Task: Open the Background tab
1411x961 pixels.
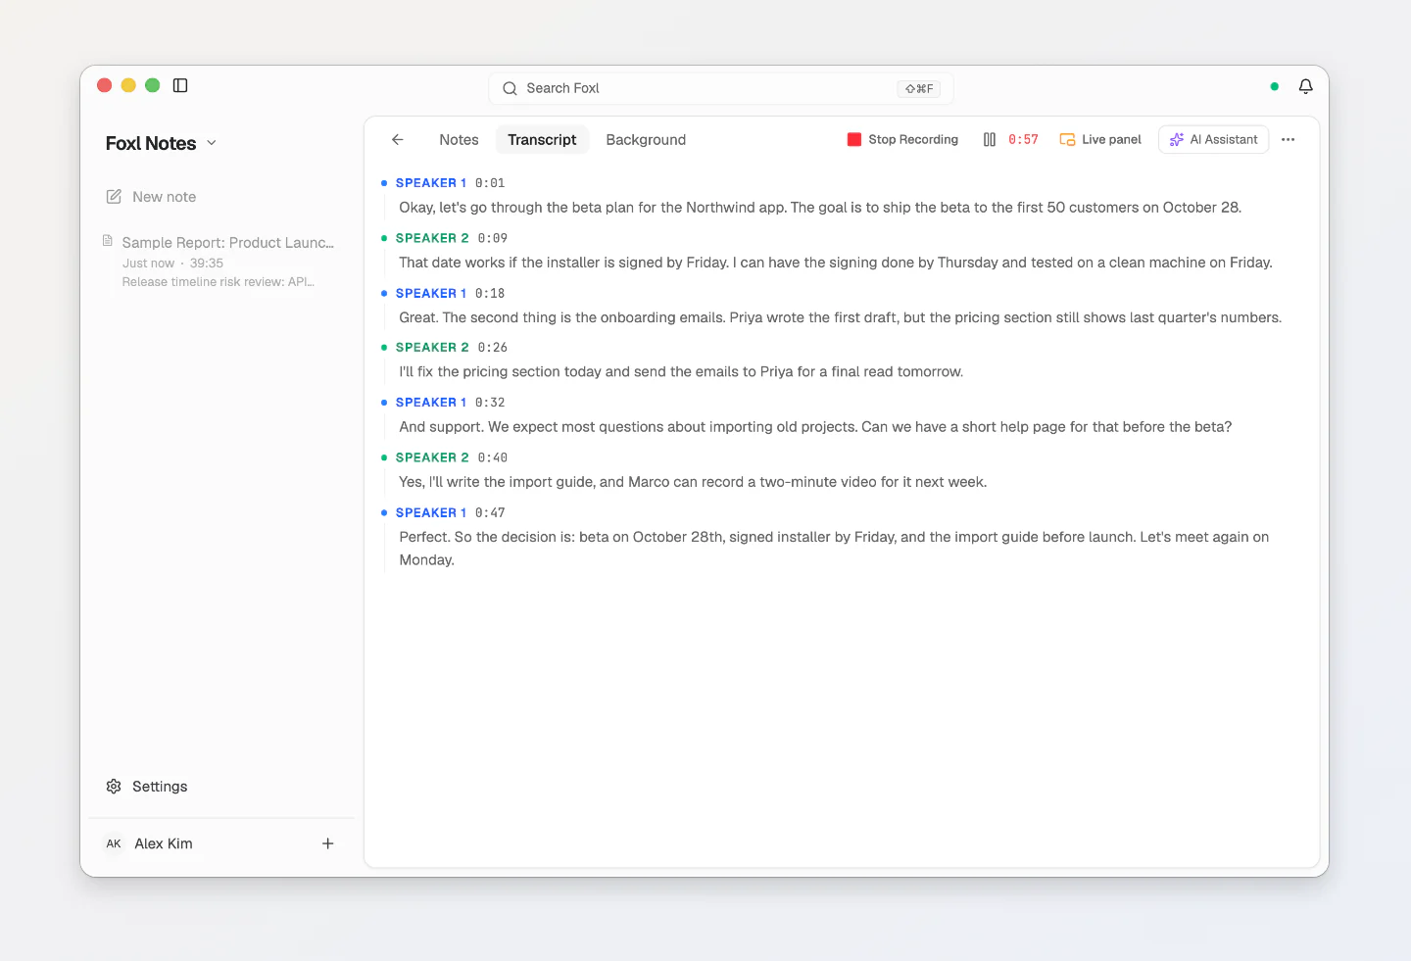Action: (646, 139)
